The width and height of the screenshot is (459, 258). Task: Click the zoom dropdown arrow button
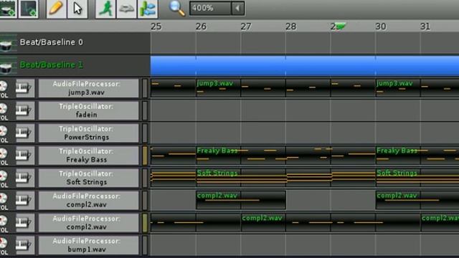click(x=237, y=8)
